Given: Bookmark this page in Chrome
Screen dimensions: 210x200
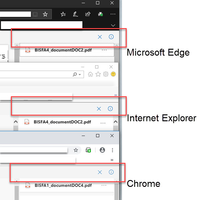Looking at the screenshot, I should (x=76, y=150).
